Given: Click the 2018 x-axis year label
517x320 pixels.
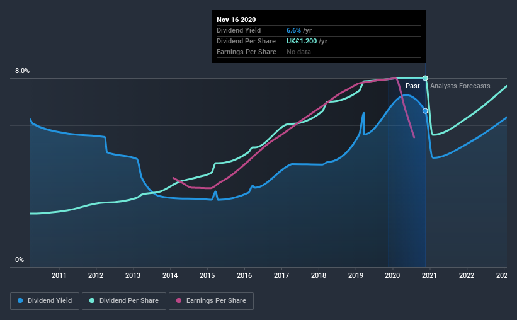Looking at the screenshot, I should 319,275.
